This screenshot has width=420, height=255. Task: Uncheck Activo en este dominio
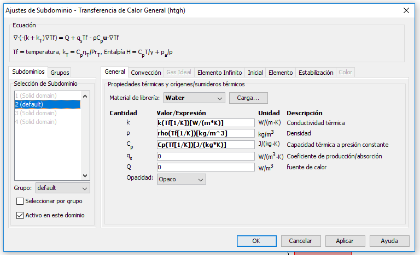click(20, 215)
